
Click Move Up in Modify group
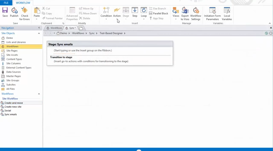[x=86, y=9]
